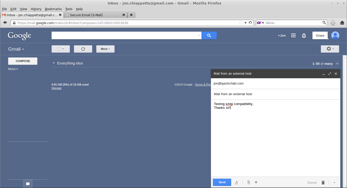Open the Bookmarks menu
Image resolution: width=347 pixels, height=188 pixels.
(x=53, y=9)
